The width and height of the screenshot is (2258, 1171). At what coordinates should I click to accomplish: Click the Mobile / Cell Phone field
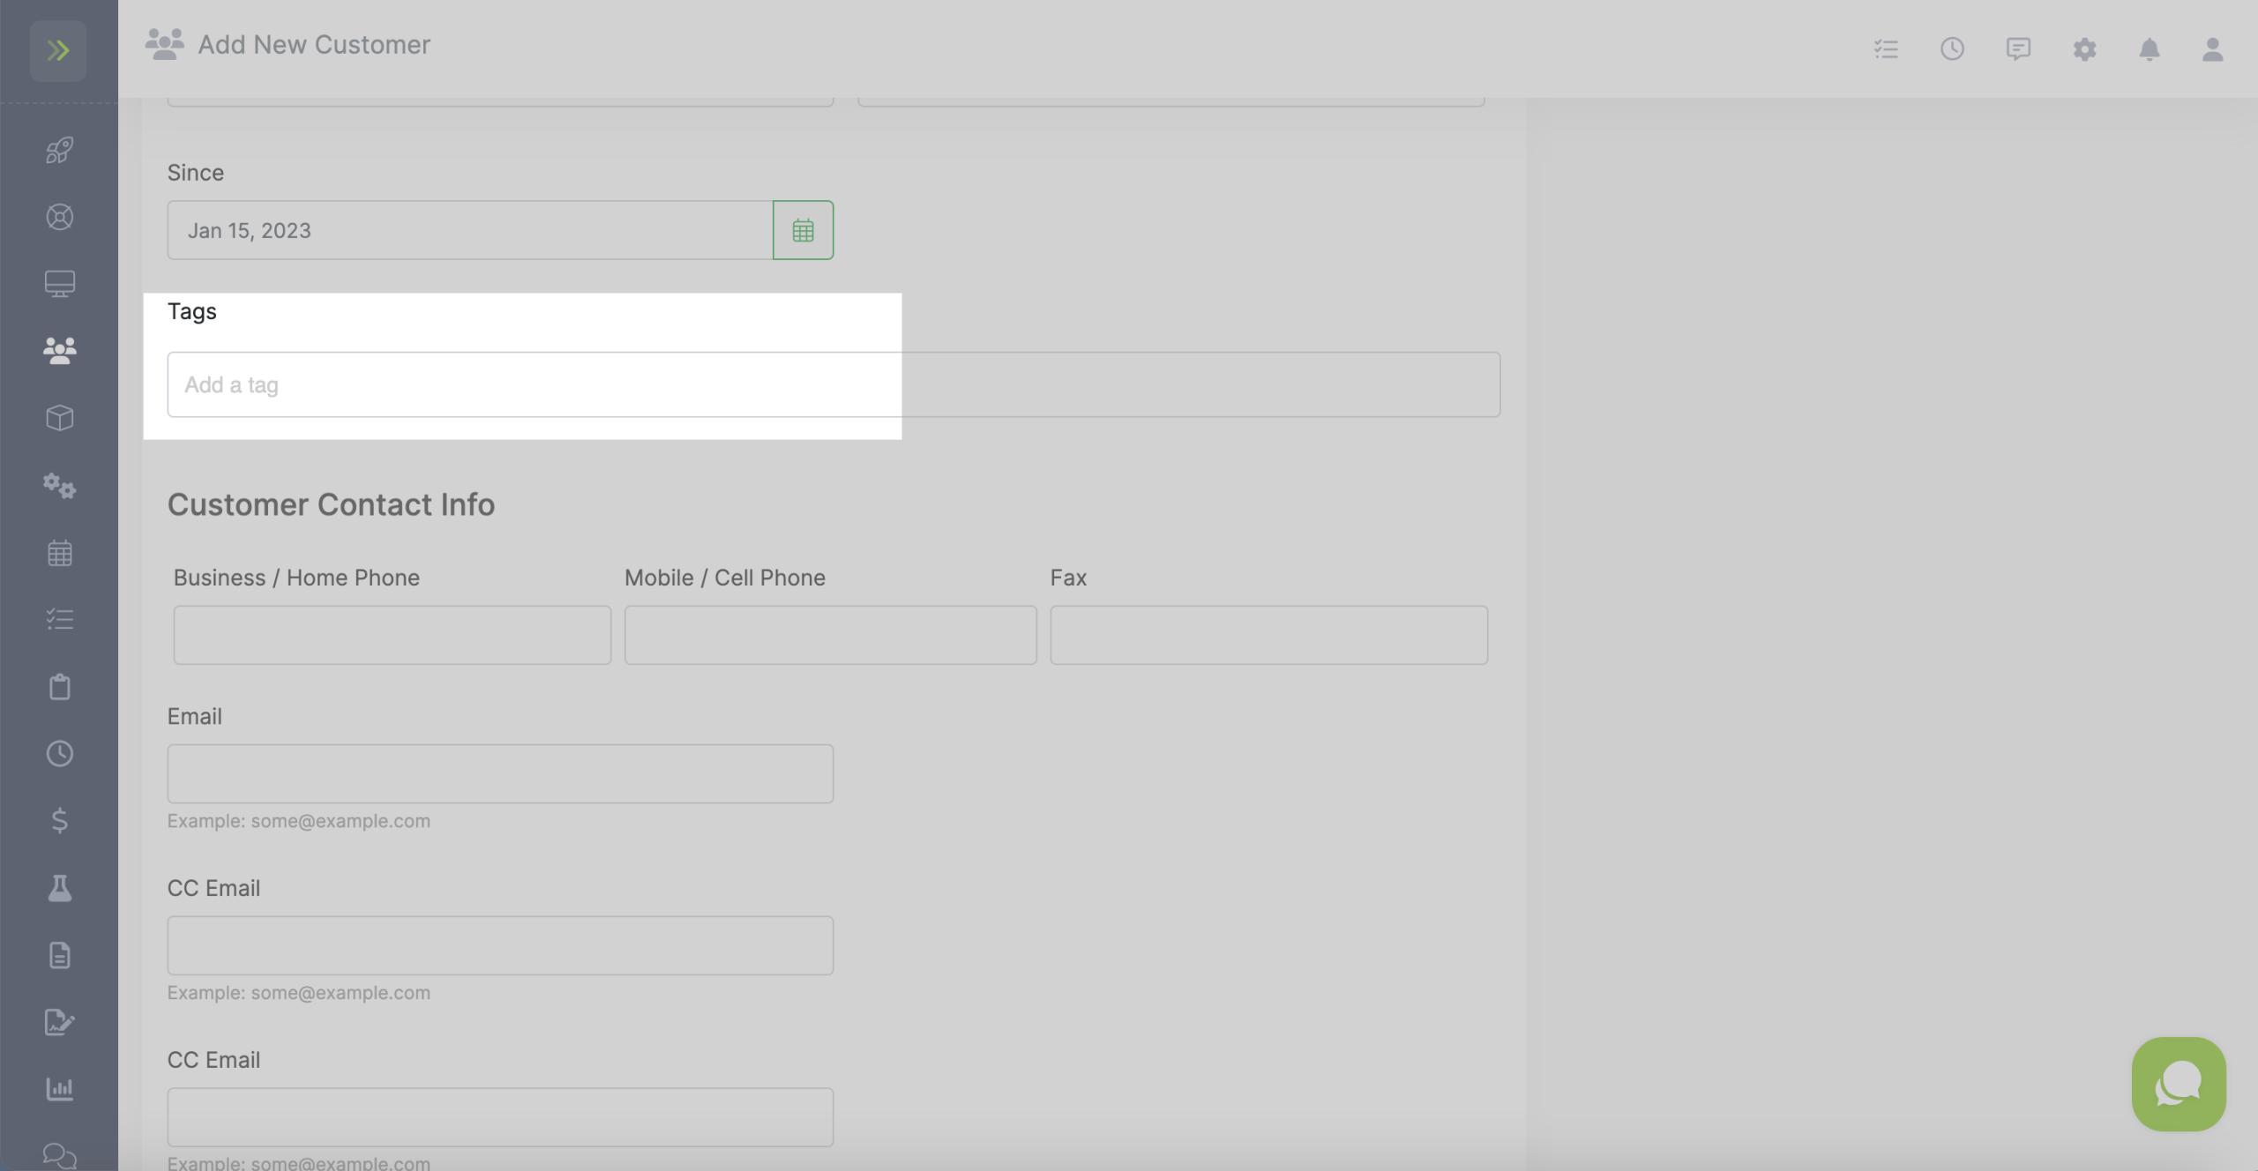tap(831, 635)
